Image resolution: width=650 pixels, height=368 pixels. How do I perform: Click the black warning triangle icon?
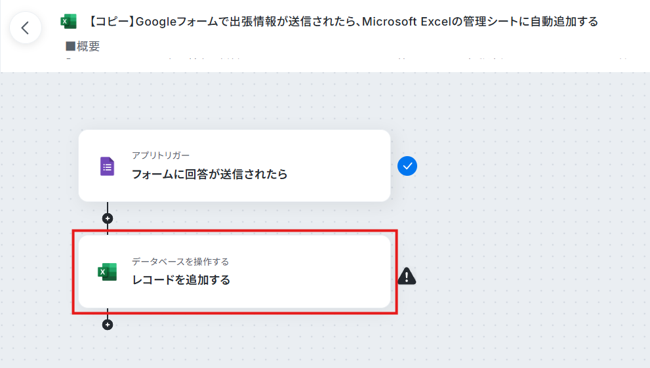point(407,276)
